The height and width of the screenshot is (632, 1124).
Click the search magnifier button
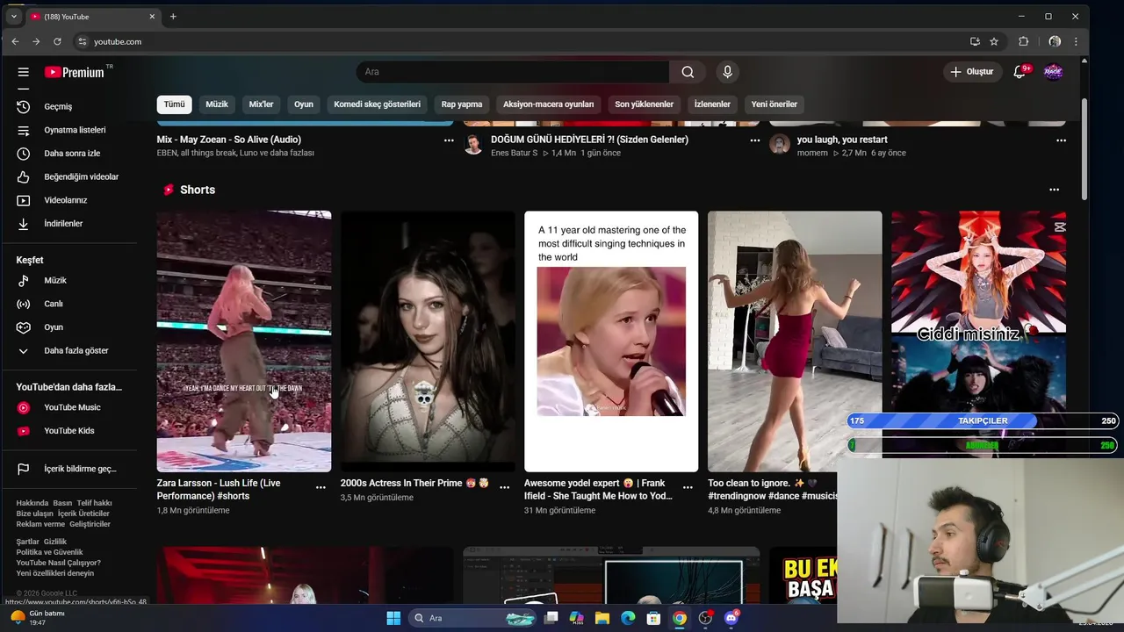[x=688, y=72]
